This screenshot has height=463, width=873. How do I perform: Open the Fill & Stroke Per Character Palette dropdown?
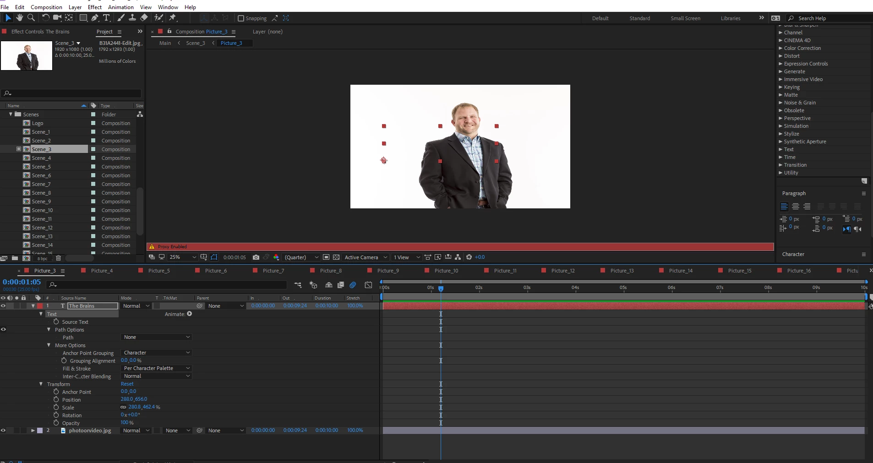[x=156, y=368]
